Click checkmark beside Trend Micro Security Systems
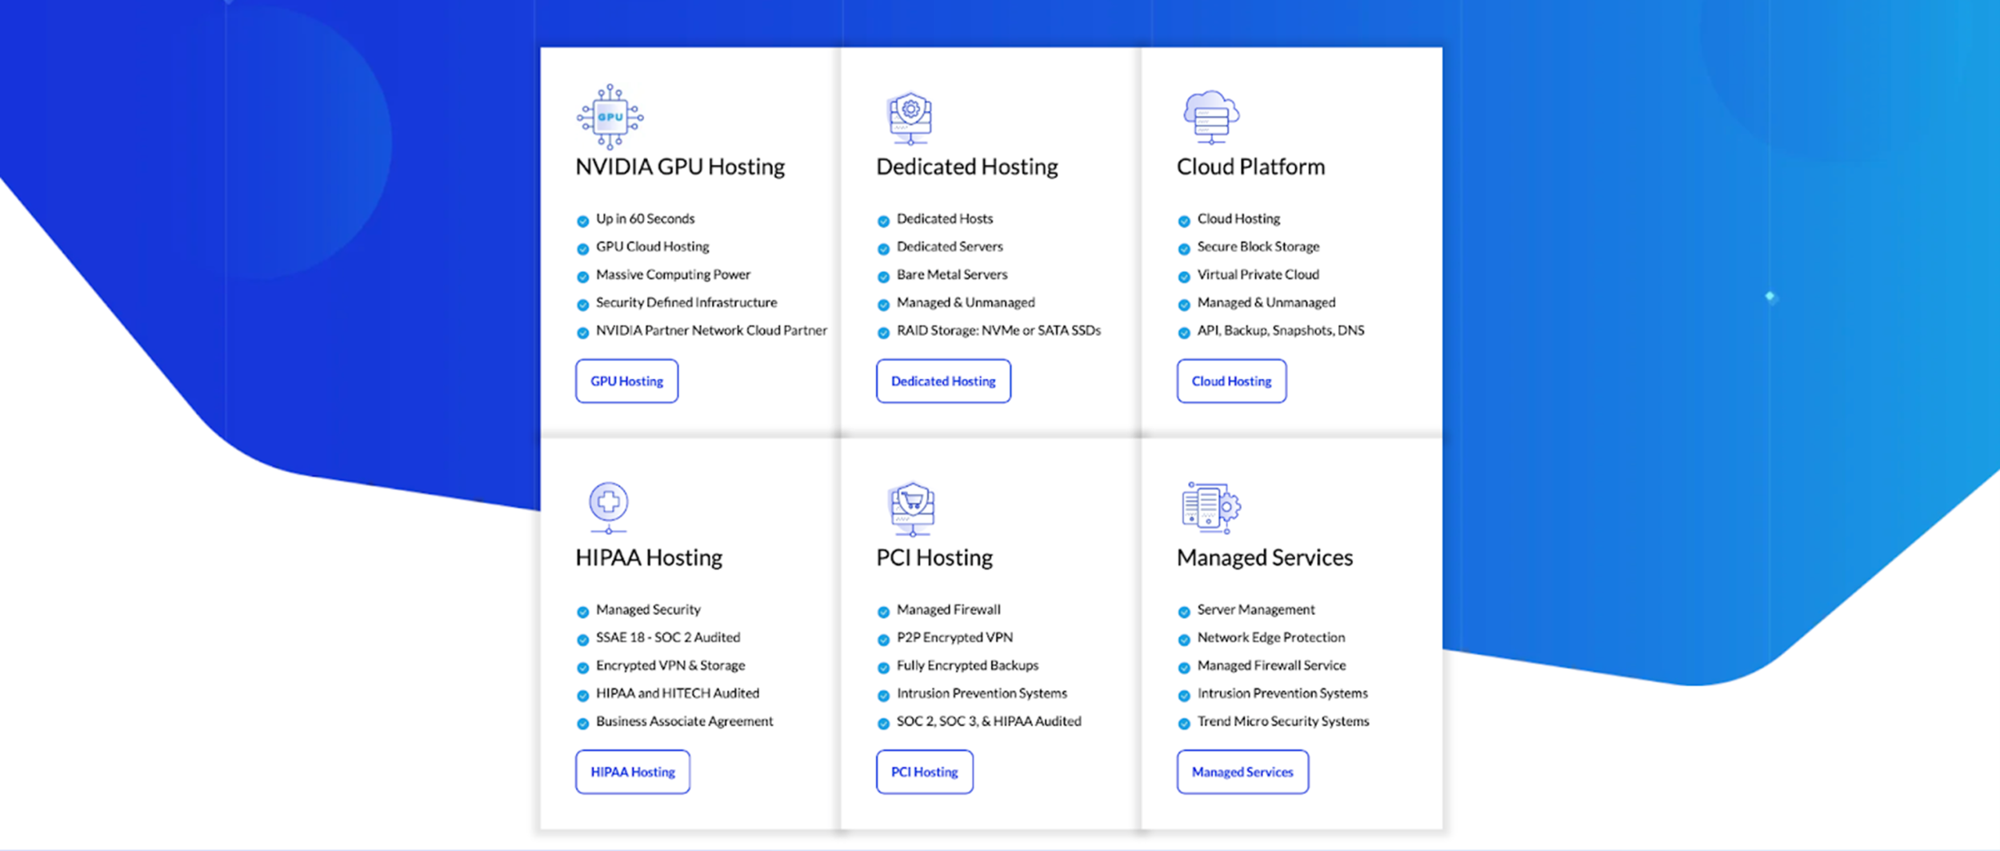2000x851 pixels. (1184, 724)
